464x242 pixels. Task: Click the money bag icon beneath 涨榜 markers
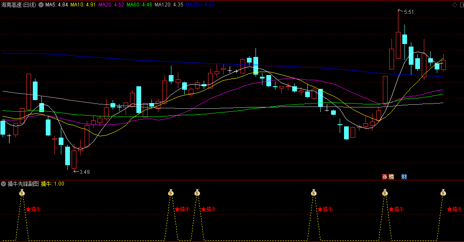tap(385, 192)
